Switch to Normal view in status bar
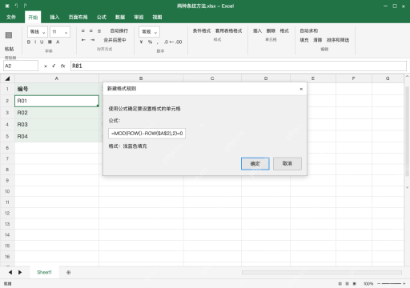Image resolution: width=410 pixels, height=288 pixels. click(x=340, y=284)
